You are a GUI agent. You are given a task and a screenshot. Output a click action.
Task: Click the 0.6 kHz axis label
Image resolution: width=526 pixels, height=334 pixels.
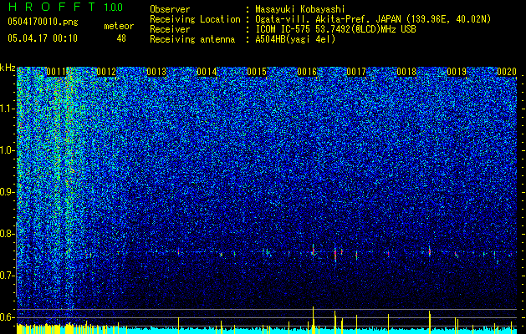(8, 317)
